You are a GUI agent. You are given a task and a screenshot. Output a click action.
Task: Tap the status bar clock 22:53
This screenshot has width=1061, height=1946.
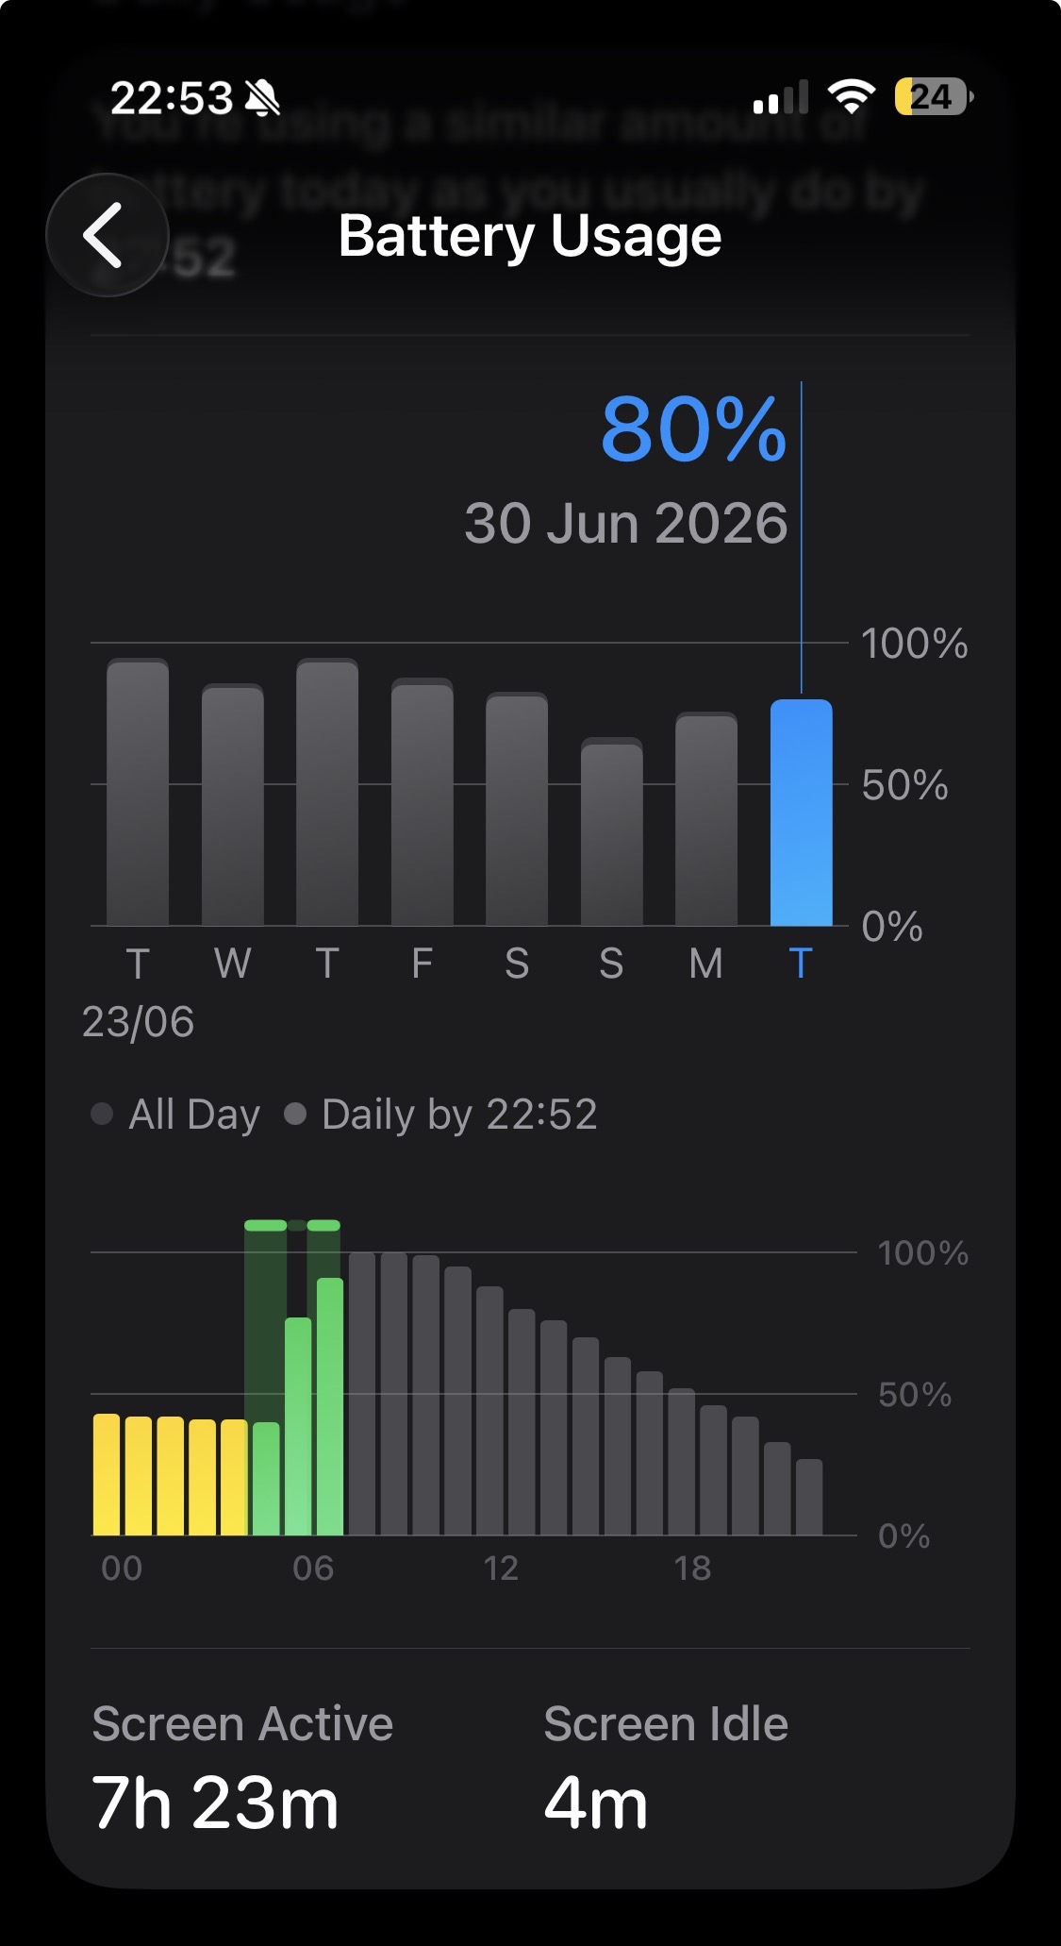pyautogui.click(x=172, y=97)
